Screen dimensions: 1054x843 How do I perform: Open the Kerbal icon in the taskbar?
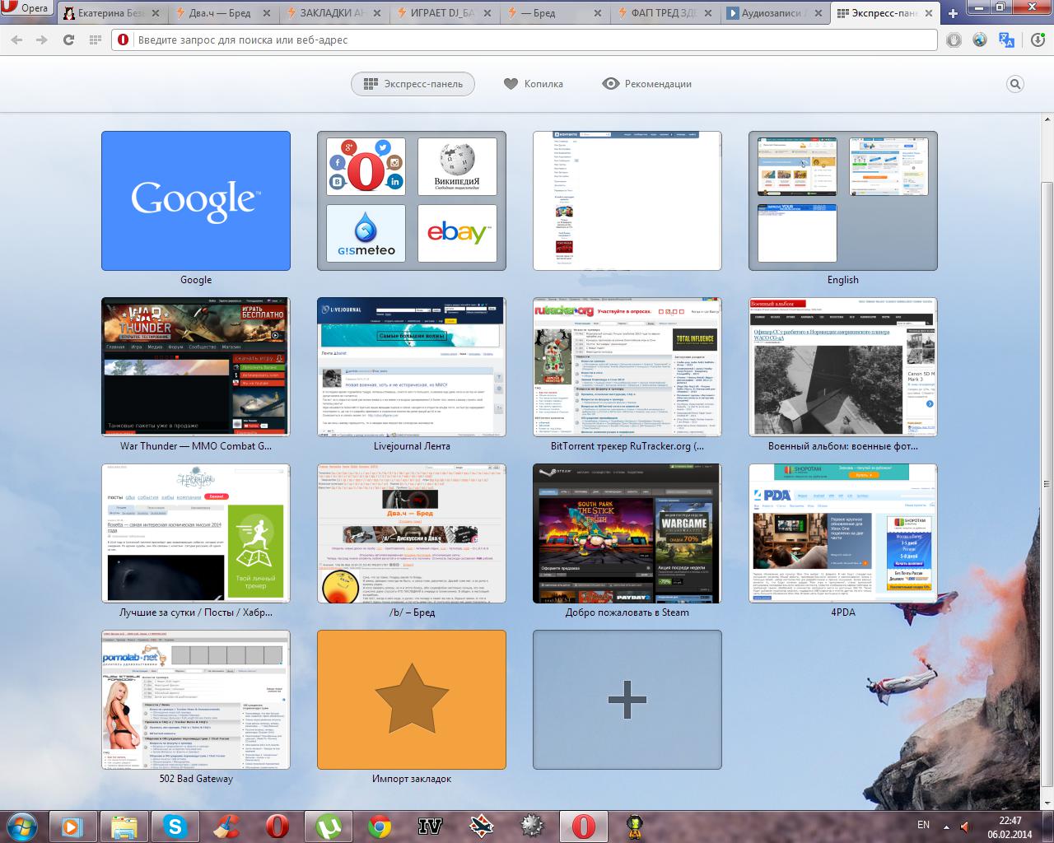(634, 826)
